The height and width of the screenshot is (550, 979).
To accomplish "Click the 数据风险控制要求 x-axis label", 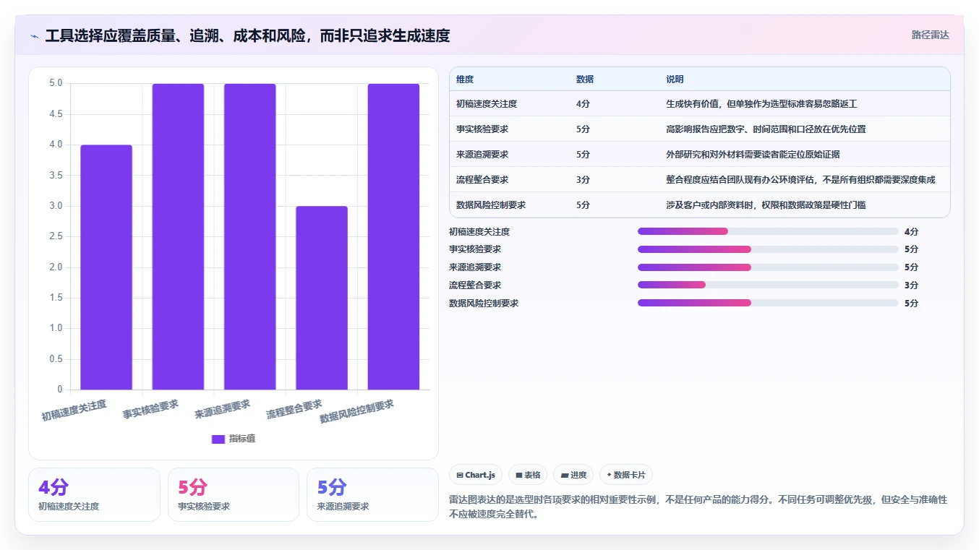I will [357, 411].
